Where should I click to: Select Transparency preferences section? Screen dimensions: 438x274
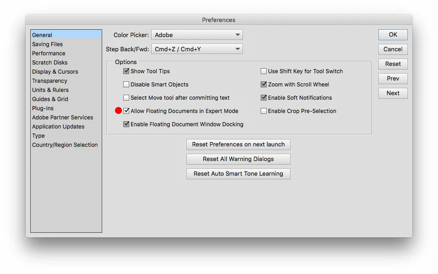tap(66, 81)
